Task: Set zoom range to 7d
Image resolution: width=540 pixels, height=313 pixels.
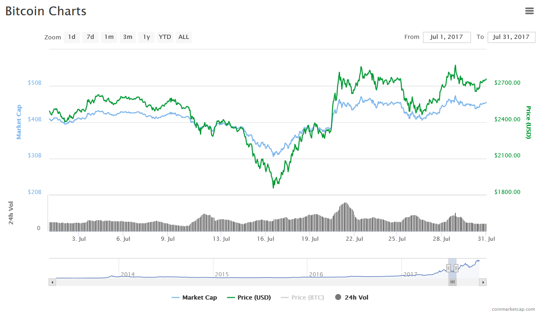Action: [x=90, y=37]
